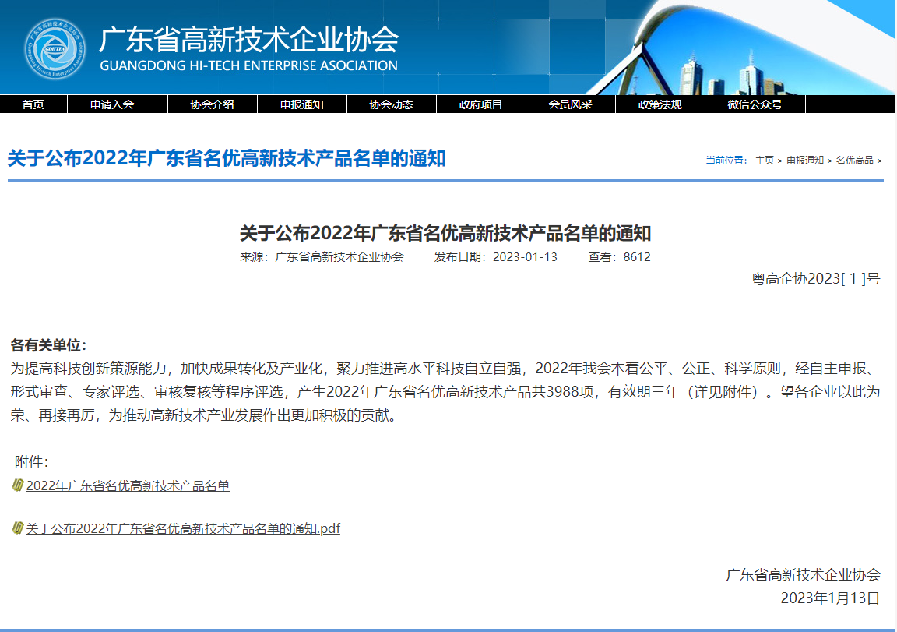Image resolution: width=897 pixels, height=632 pixels.
Task: Click the GDHTEA circular logo emblem
Action: 55,49
